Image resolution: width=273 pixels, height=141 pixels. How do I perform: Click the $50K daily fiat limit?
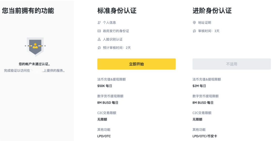pos(105,86)
